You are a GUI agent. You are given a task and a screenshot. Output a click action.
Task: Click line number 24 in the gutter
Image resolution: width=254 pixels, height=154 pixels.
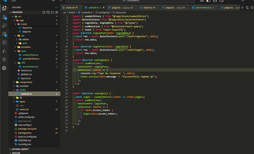pyautogui.click(x=66, y=93)
